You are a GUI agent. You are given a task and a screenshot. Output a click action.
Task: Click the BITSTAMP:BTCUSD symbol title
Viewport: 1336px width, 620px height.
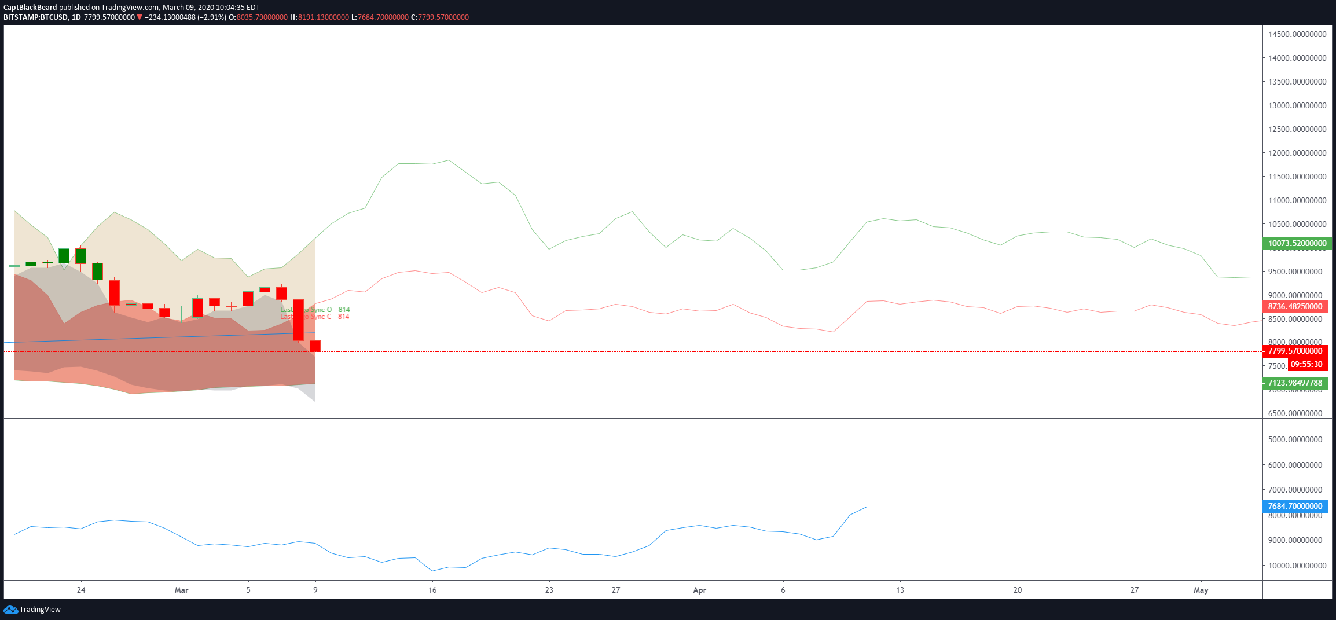pyautogui.click(x=35, y=17)
